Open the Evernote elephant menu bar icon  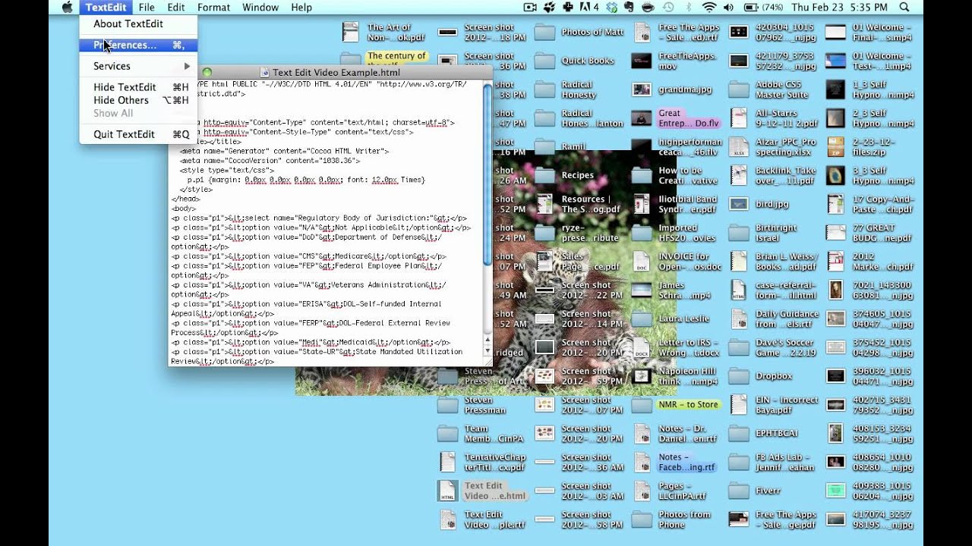pos(630,8)
